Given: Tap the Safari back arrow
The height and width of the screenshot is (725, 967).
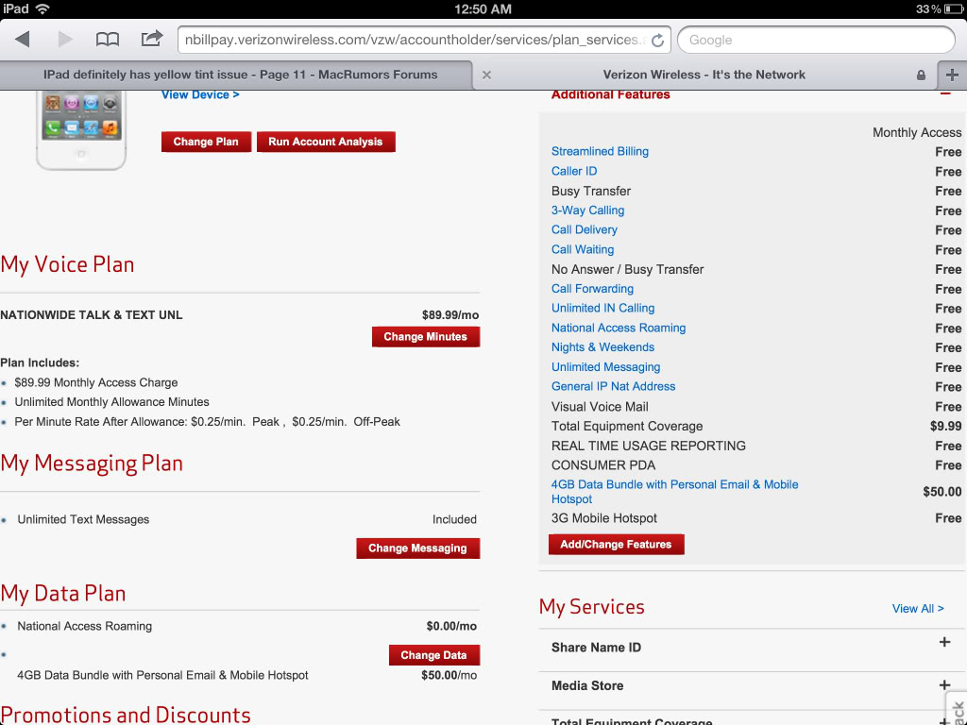Looking at the screenshot, I should [23, 40].
